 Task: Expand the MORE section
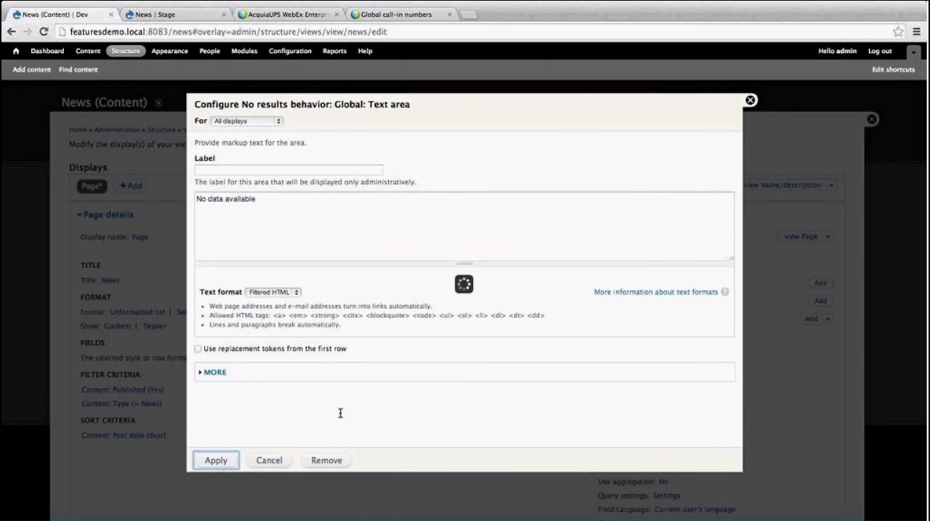click(214, 372)
